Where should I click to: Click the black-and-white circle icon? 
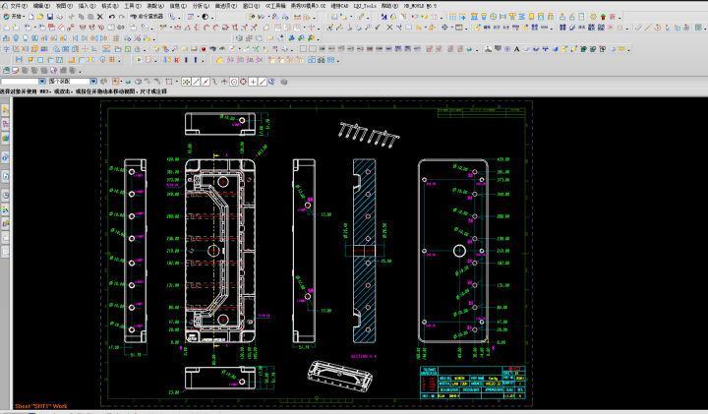pyautogui.click(x=205, y=17)
